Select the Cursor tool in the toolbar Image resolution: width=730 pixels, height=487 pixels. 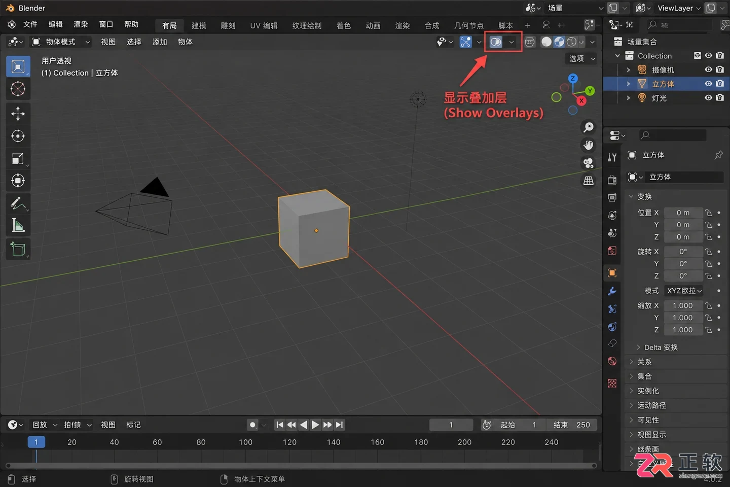[x=18, y=89]
